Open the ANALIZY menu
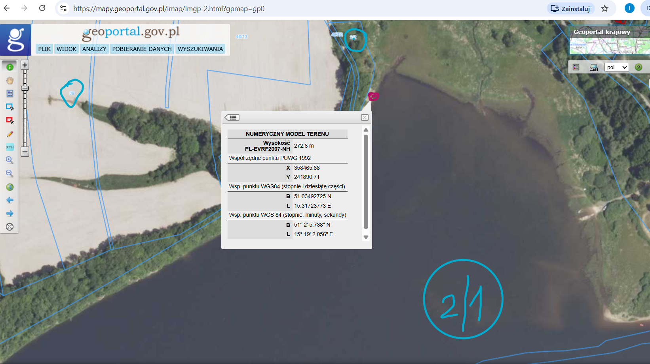 [94, 49]
